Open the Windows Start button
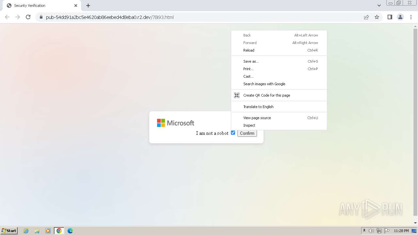Viewport: 418px width, 235px height. (x=9, y=230)
